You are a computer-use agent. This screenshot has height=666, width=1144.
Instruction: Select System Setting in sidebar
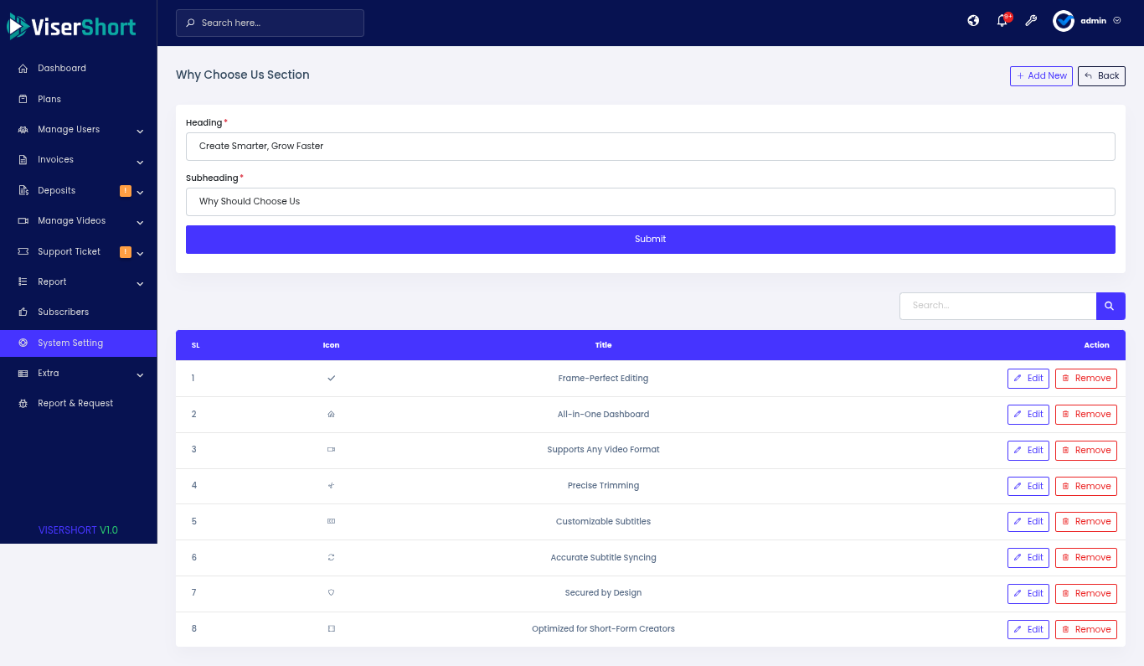(x=70, y=343)
